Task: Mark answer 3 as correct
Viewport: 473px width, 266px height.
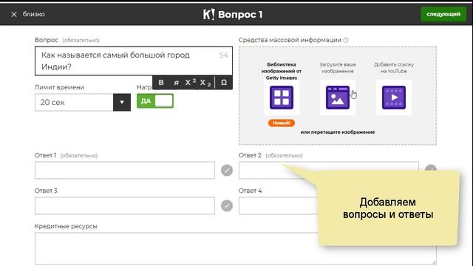Action: [x=227, y=205]
